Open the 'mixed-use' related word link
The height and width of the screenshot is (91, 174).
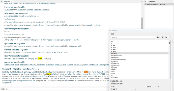click(x=23, y=16)
